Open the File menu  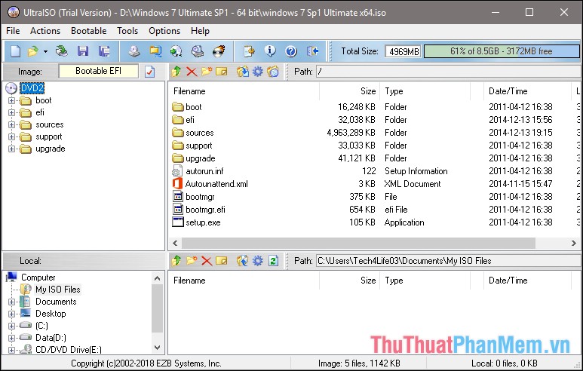[13, 31]
